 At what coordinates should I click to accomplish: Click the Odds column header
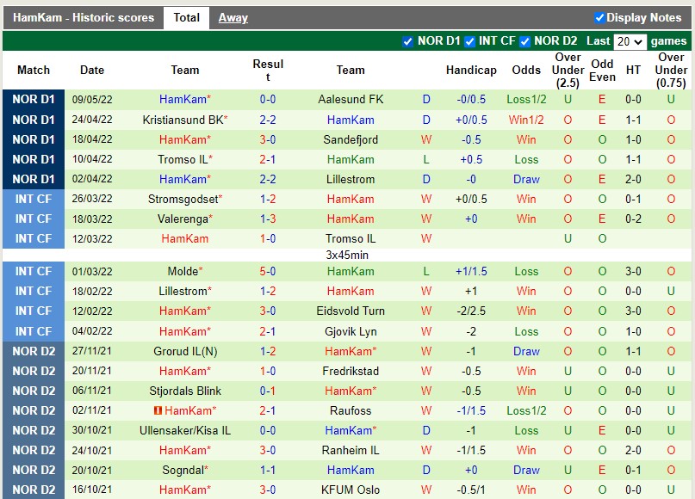[526, 70]
